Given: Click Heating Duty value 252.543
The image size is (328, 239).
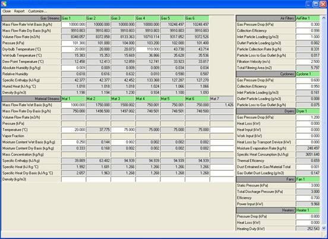Looking at the screenshot, I should (308, 229).
